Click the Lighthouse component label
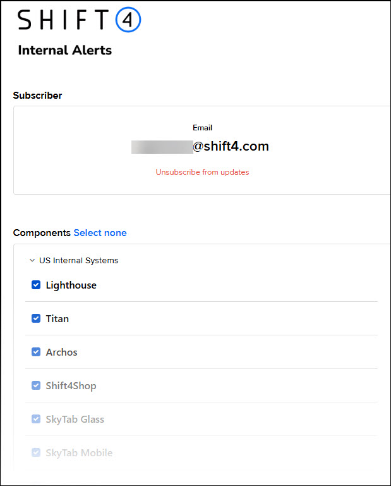This screenshot has width=391, height=486. [71, 285]
